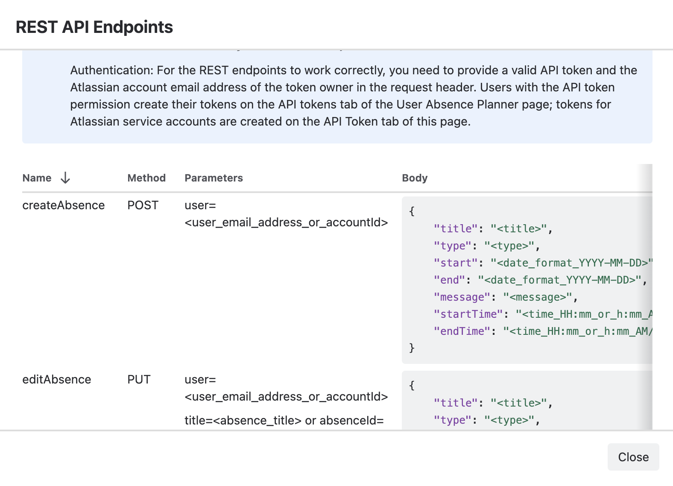
Task: Click the title=<absence_title> parameter text
Action: 243,420
